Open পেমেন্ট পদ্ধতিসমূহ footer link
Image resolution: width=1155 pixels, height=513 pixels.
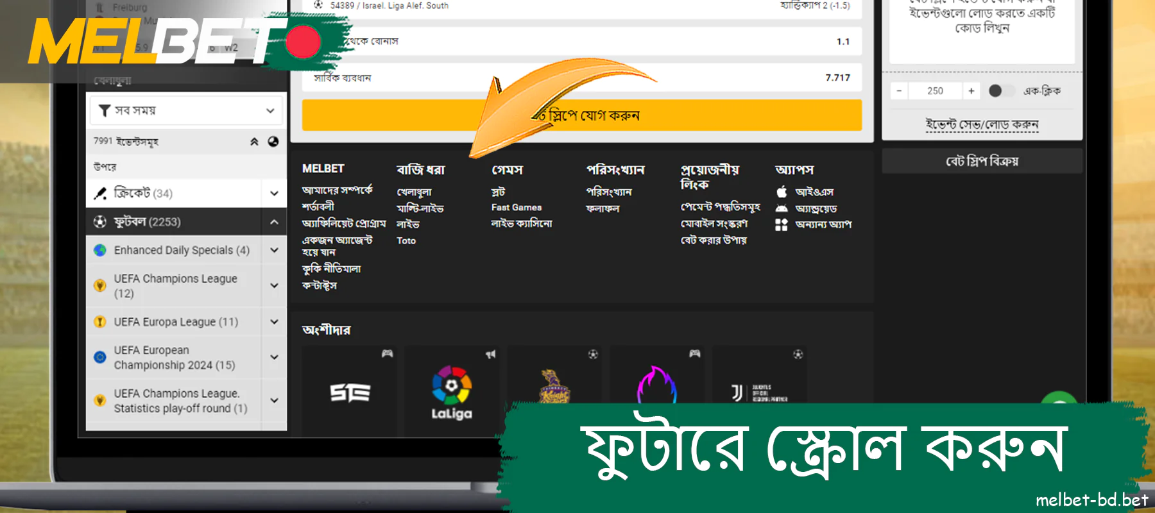pyautogui.click(x=721, y=206)
